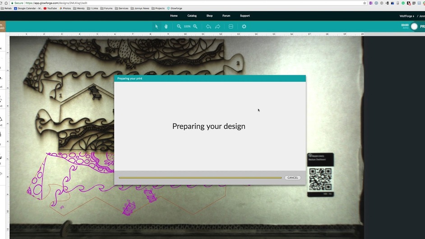
Task: Open the YouTube bookmark
Action: 50,9
